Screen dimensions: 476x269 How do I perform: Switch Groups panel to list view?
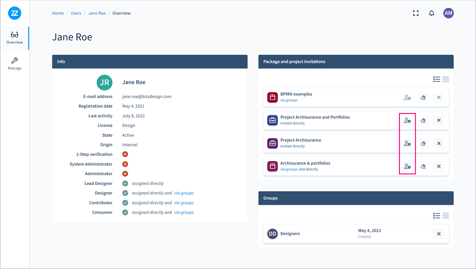[437, 216]
